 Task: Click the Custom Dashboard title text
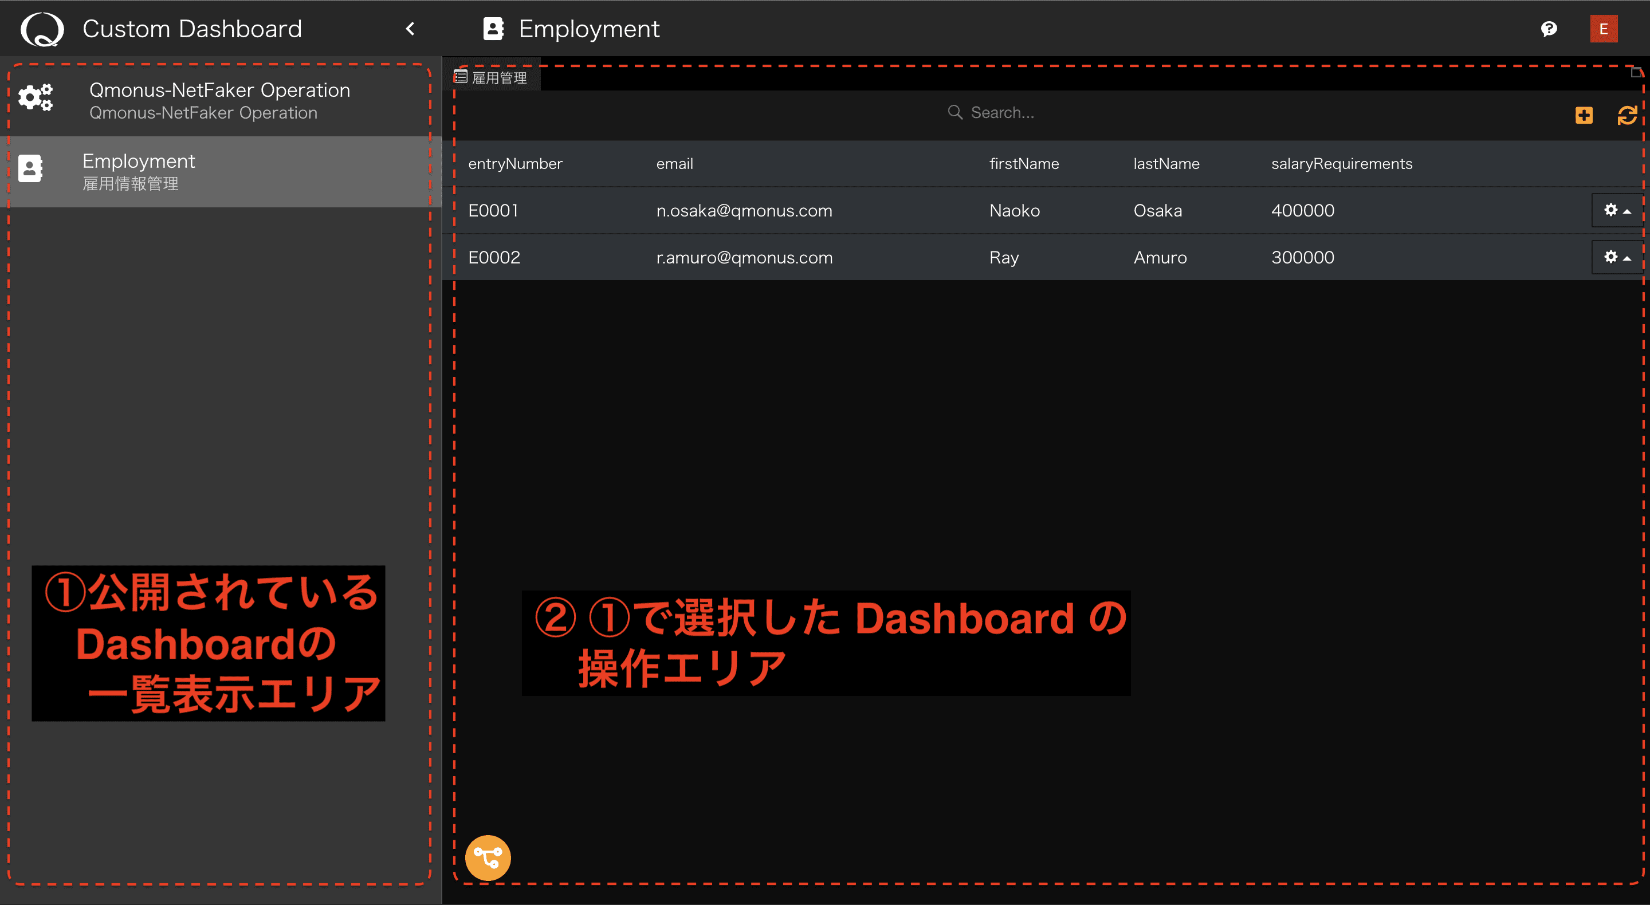[191, 29]
